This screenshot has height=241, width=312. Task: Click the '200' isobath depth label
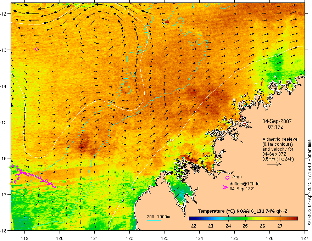click(x=150, y=217)
